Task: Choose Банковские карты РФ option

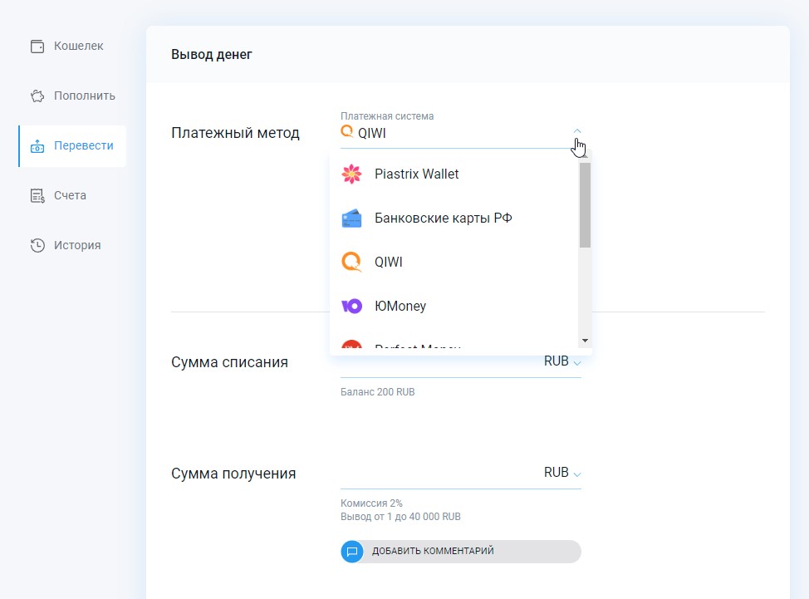Action: click(x=454, y=218)
